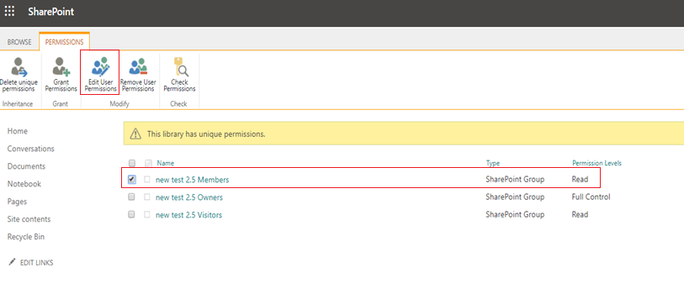The height and width of the screenshot is (304, 684).
Task: Click Edit User Permissions button
Action: (x=100, y=74)
